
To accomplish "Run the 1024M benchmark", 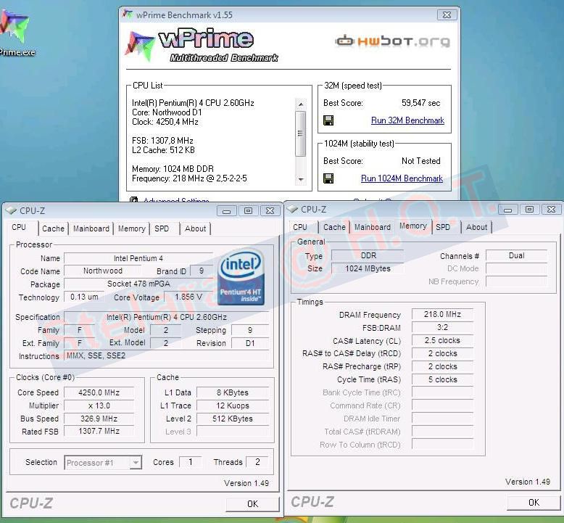I will (402, 178).
